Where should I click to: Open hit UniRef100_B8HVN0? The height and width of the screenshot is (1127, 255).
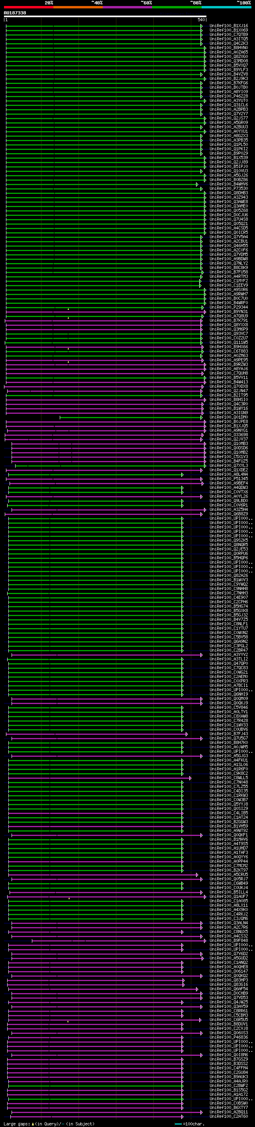[229, 48]
